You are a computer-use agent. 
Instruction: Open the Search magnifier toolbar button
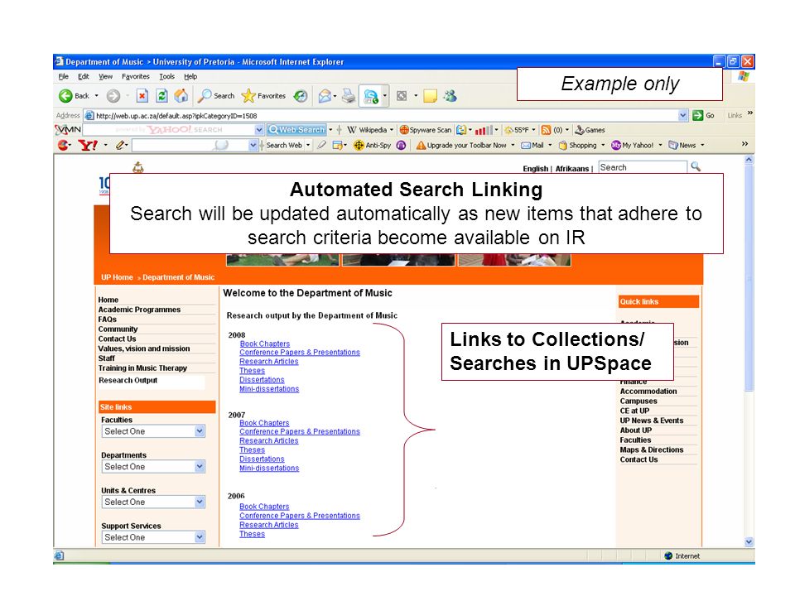pos(216,96)
